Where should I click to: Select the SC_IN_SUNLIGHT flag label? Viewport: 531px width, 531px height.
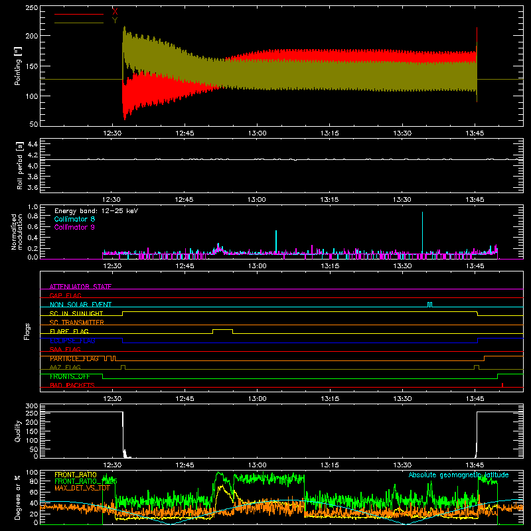[x=76, y=313]
